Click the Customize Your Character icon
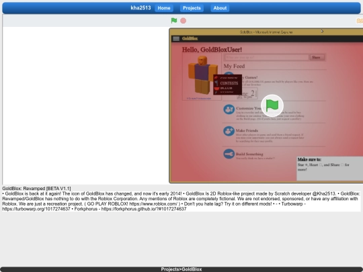The width and height of the screenshot is (363, 272). tap(229, 109)
